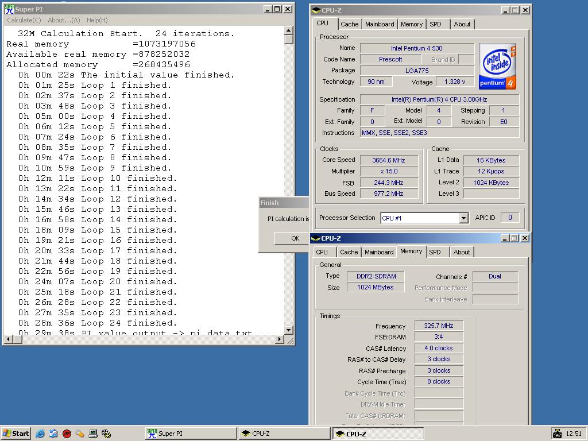Screen dimensions: 588x441
Task: Click the computer quick launch icon
Action: (93, 434)
